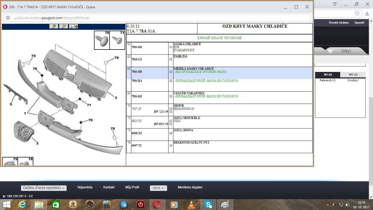This screenshot has width=373, height=210.
Task: Click replacement part RP 7221 49
Action: (161, 112)
